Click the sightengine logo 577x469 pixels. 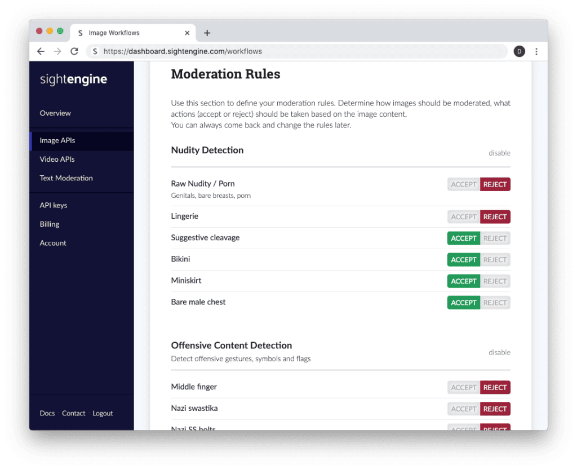coord(73,79)
